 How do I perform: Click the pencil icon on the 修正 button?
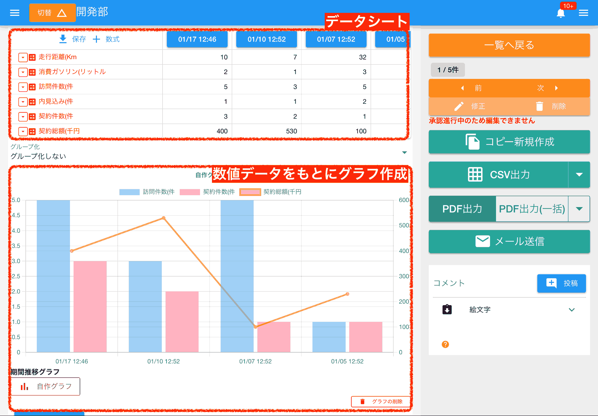460,106
